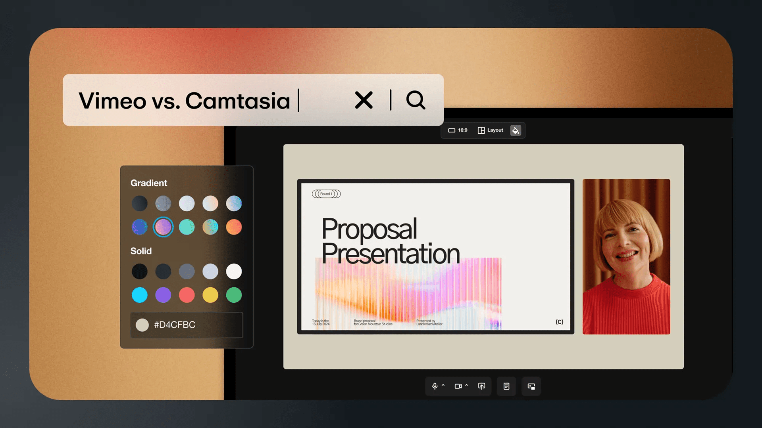Select the background fill bucket tool

pos(516,130)
